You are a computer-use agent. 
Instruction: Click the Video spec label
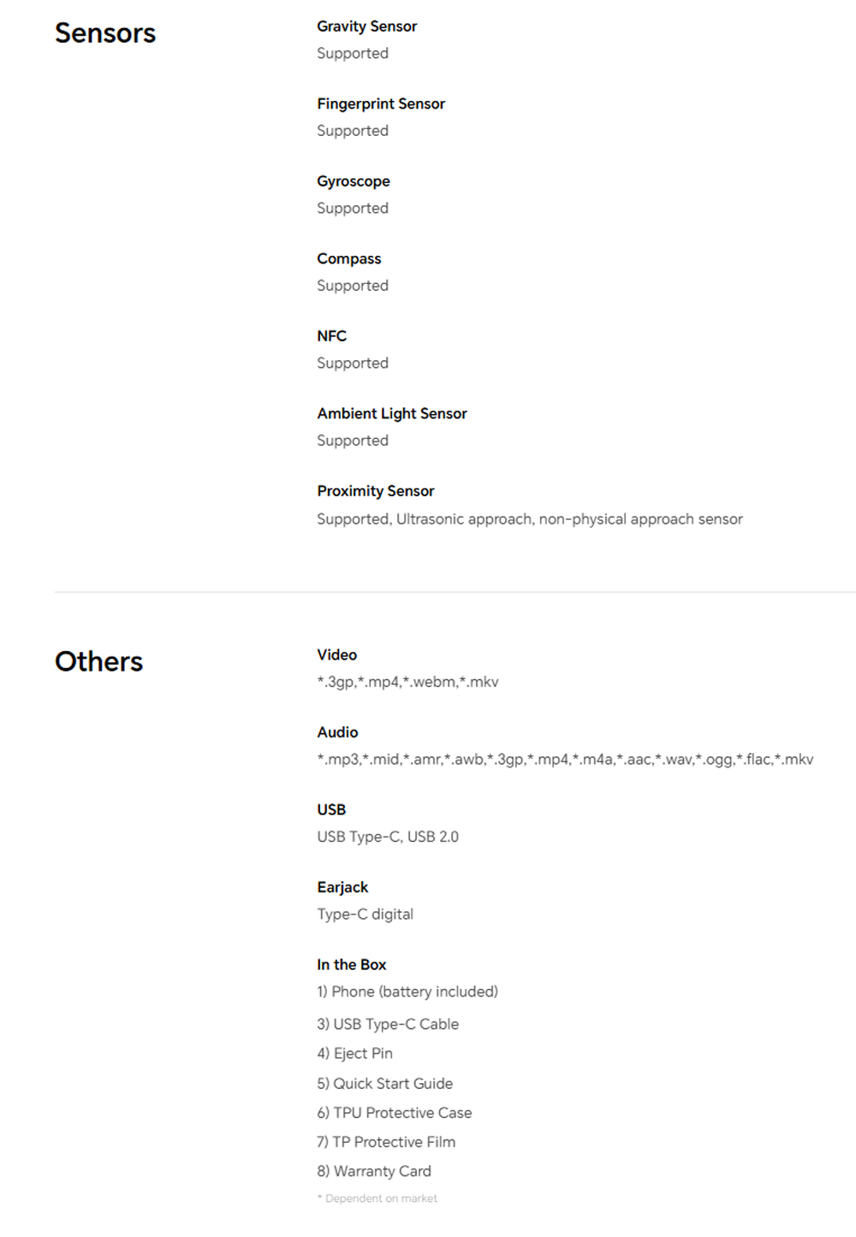pos(337,654)
